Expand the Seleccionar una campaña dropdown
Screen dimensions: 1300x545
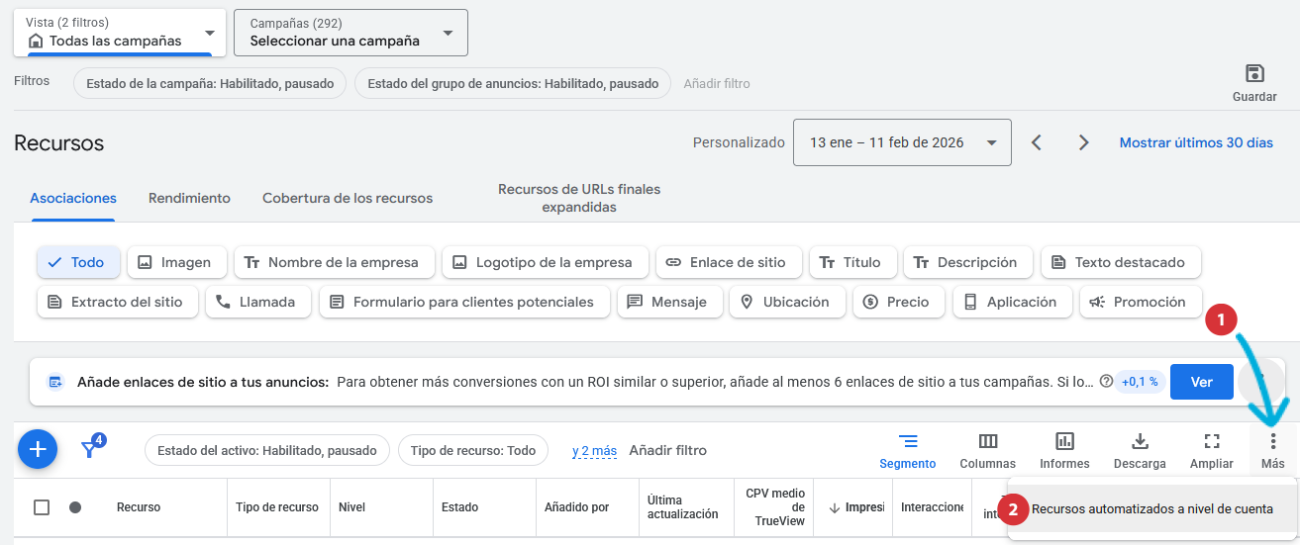pyautogui.click(x=350, y=33)
